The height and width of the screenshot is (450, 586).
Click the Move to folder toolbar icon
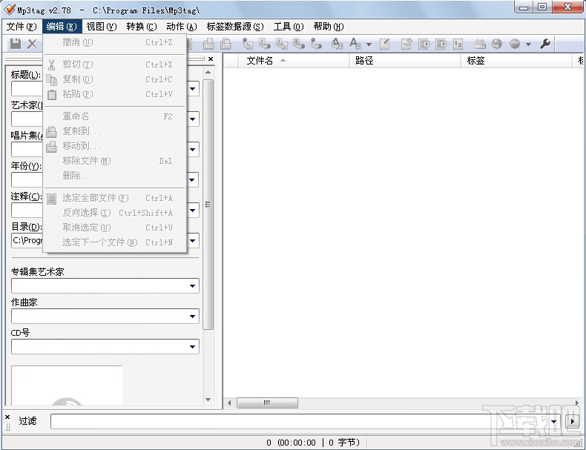225,44
